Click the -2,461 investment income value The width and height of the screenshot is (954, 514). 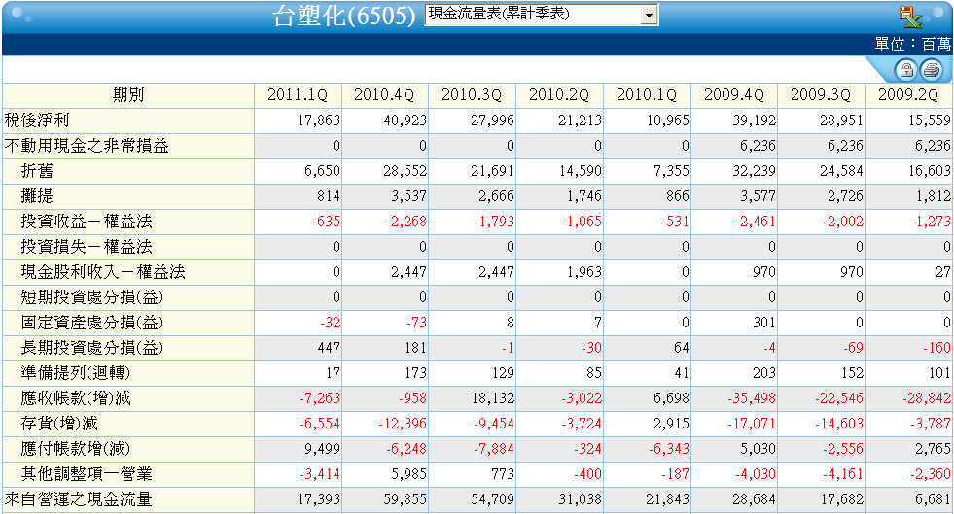755,222
